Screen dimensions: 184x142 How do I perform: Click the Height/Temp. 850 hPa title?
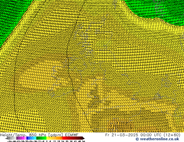pyautogui.click(x=23, y=135)
